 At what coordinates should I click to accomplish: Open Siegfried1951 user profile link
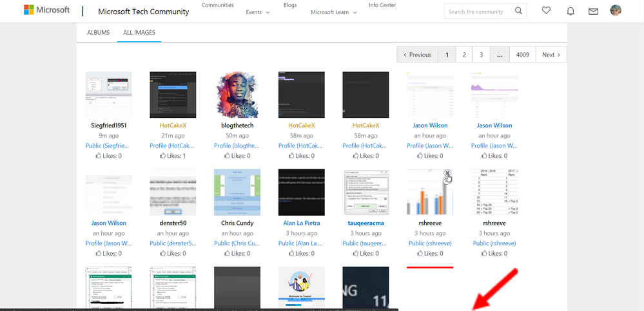coord(109,126)
